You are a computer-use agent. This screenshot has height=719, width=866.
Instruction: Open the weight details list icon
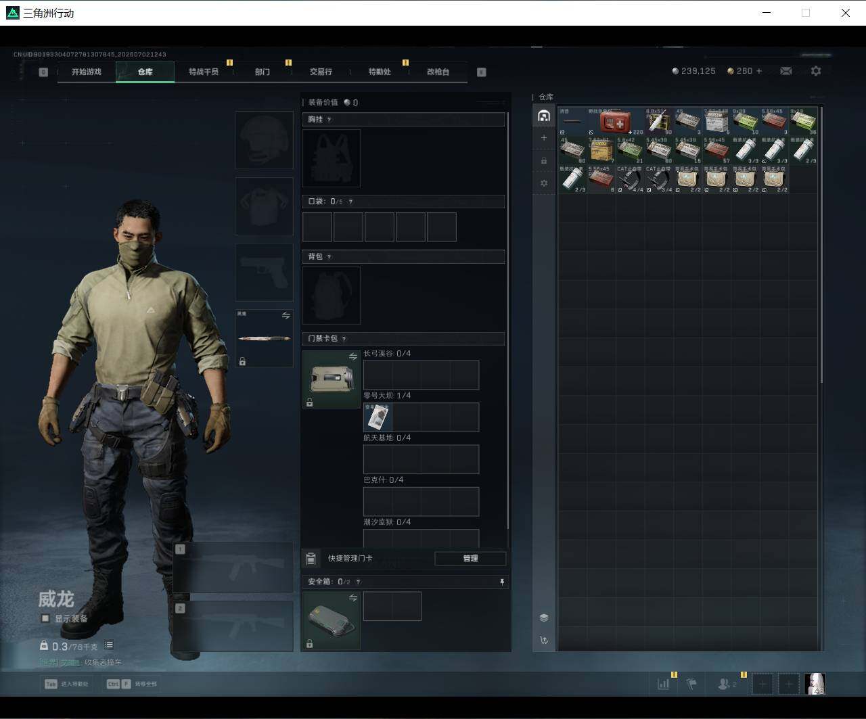coord(109,645)
